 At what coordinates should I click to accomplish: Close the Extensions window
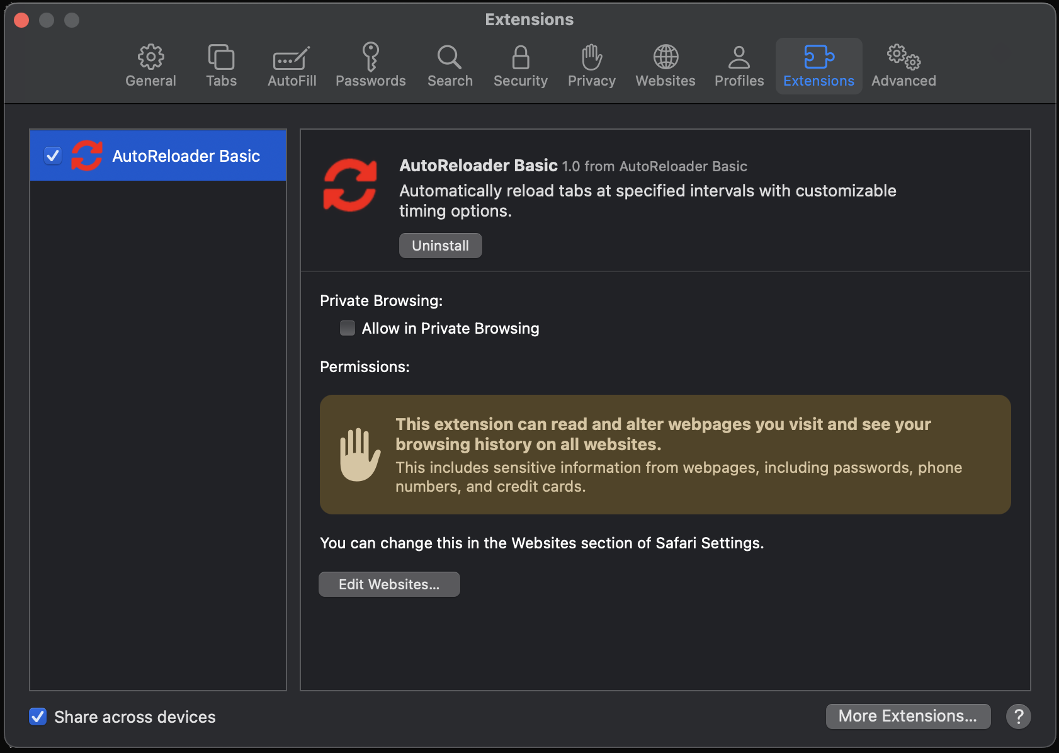click(x=21, y=20)
